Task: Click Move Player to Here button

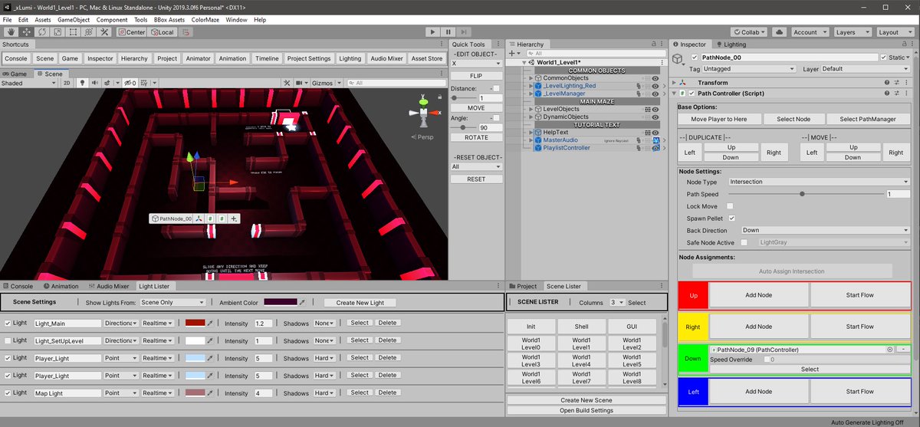Action: coord(719,119)
